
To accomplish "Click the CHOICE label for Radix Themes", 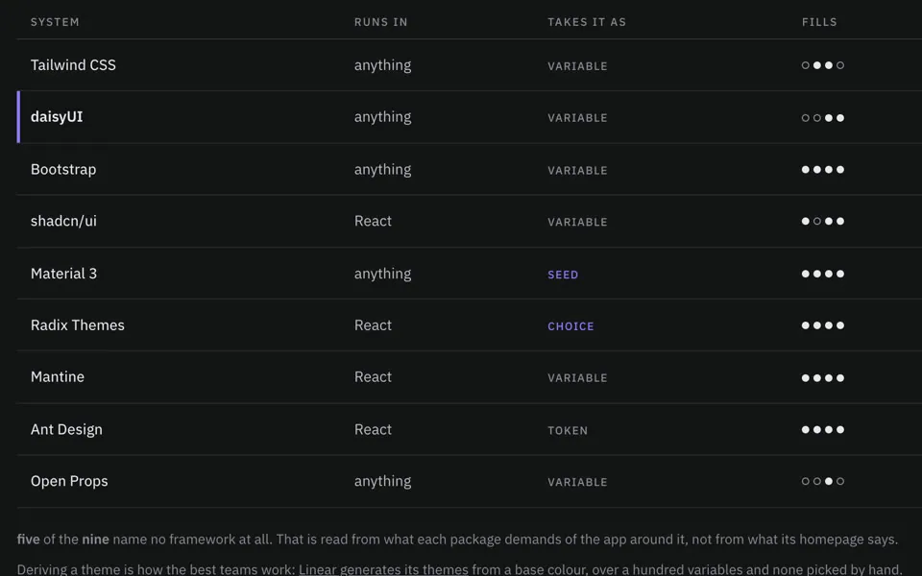I will click(x=570, y=326).
